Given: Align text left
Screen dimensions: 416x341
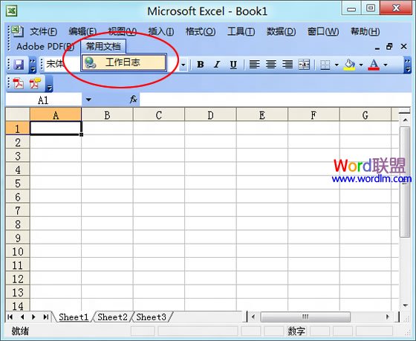Looking at the screenshot, I should click(x=254, y=65).
